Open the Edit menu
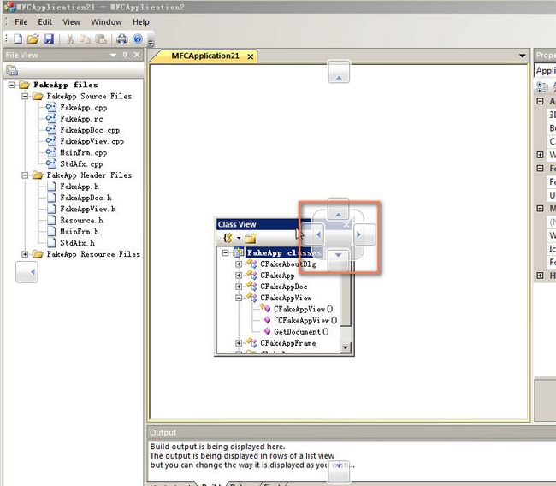556x486 pixels. point(45,22)
